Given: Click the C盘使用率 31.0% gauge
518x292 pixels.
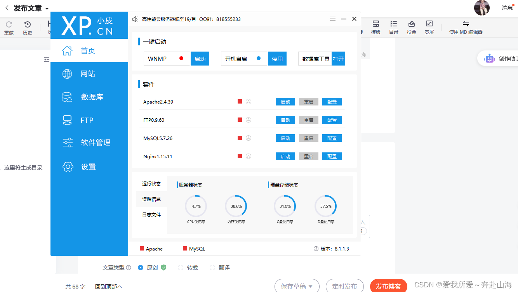Looking at the screenshot, I should [285, 206].
